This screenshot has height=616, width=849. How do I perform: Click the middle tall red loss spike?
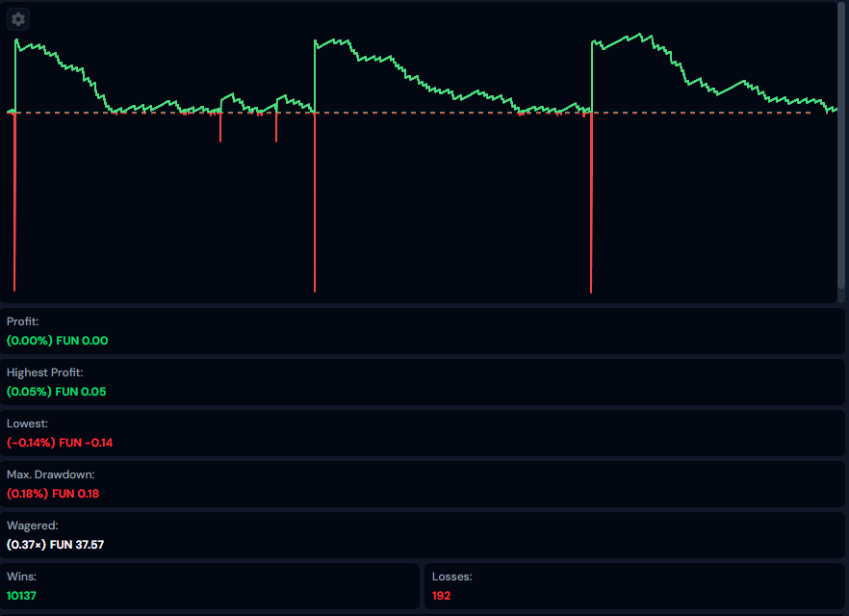(x=315, y=202)
